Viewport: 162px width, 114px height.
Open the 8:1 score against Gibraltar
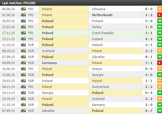point(149,57)
